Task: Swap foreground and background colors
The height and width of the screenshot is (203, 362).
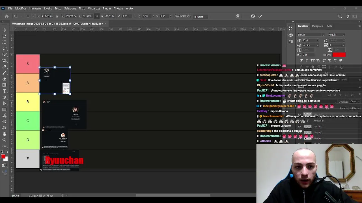Action: coord(7,152)
